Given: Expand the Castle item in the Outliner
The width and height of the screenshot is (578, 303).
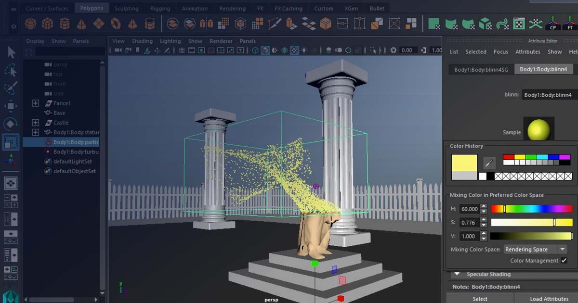Looking at the screenshot, I should 35,122.
